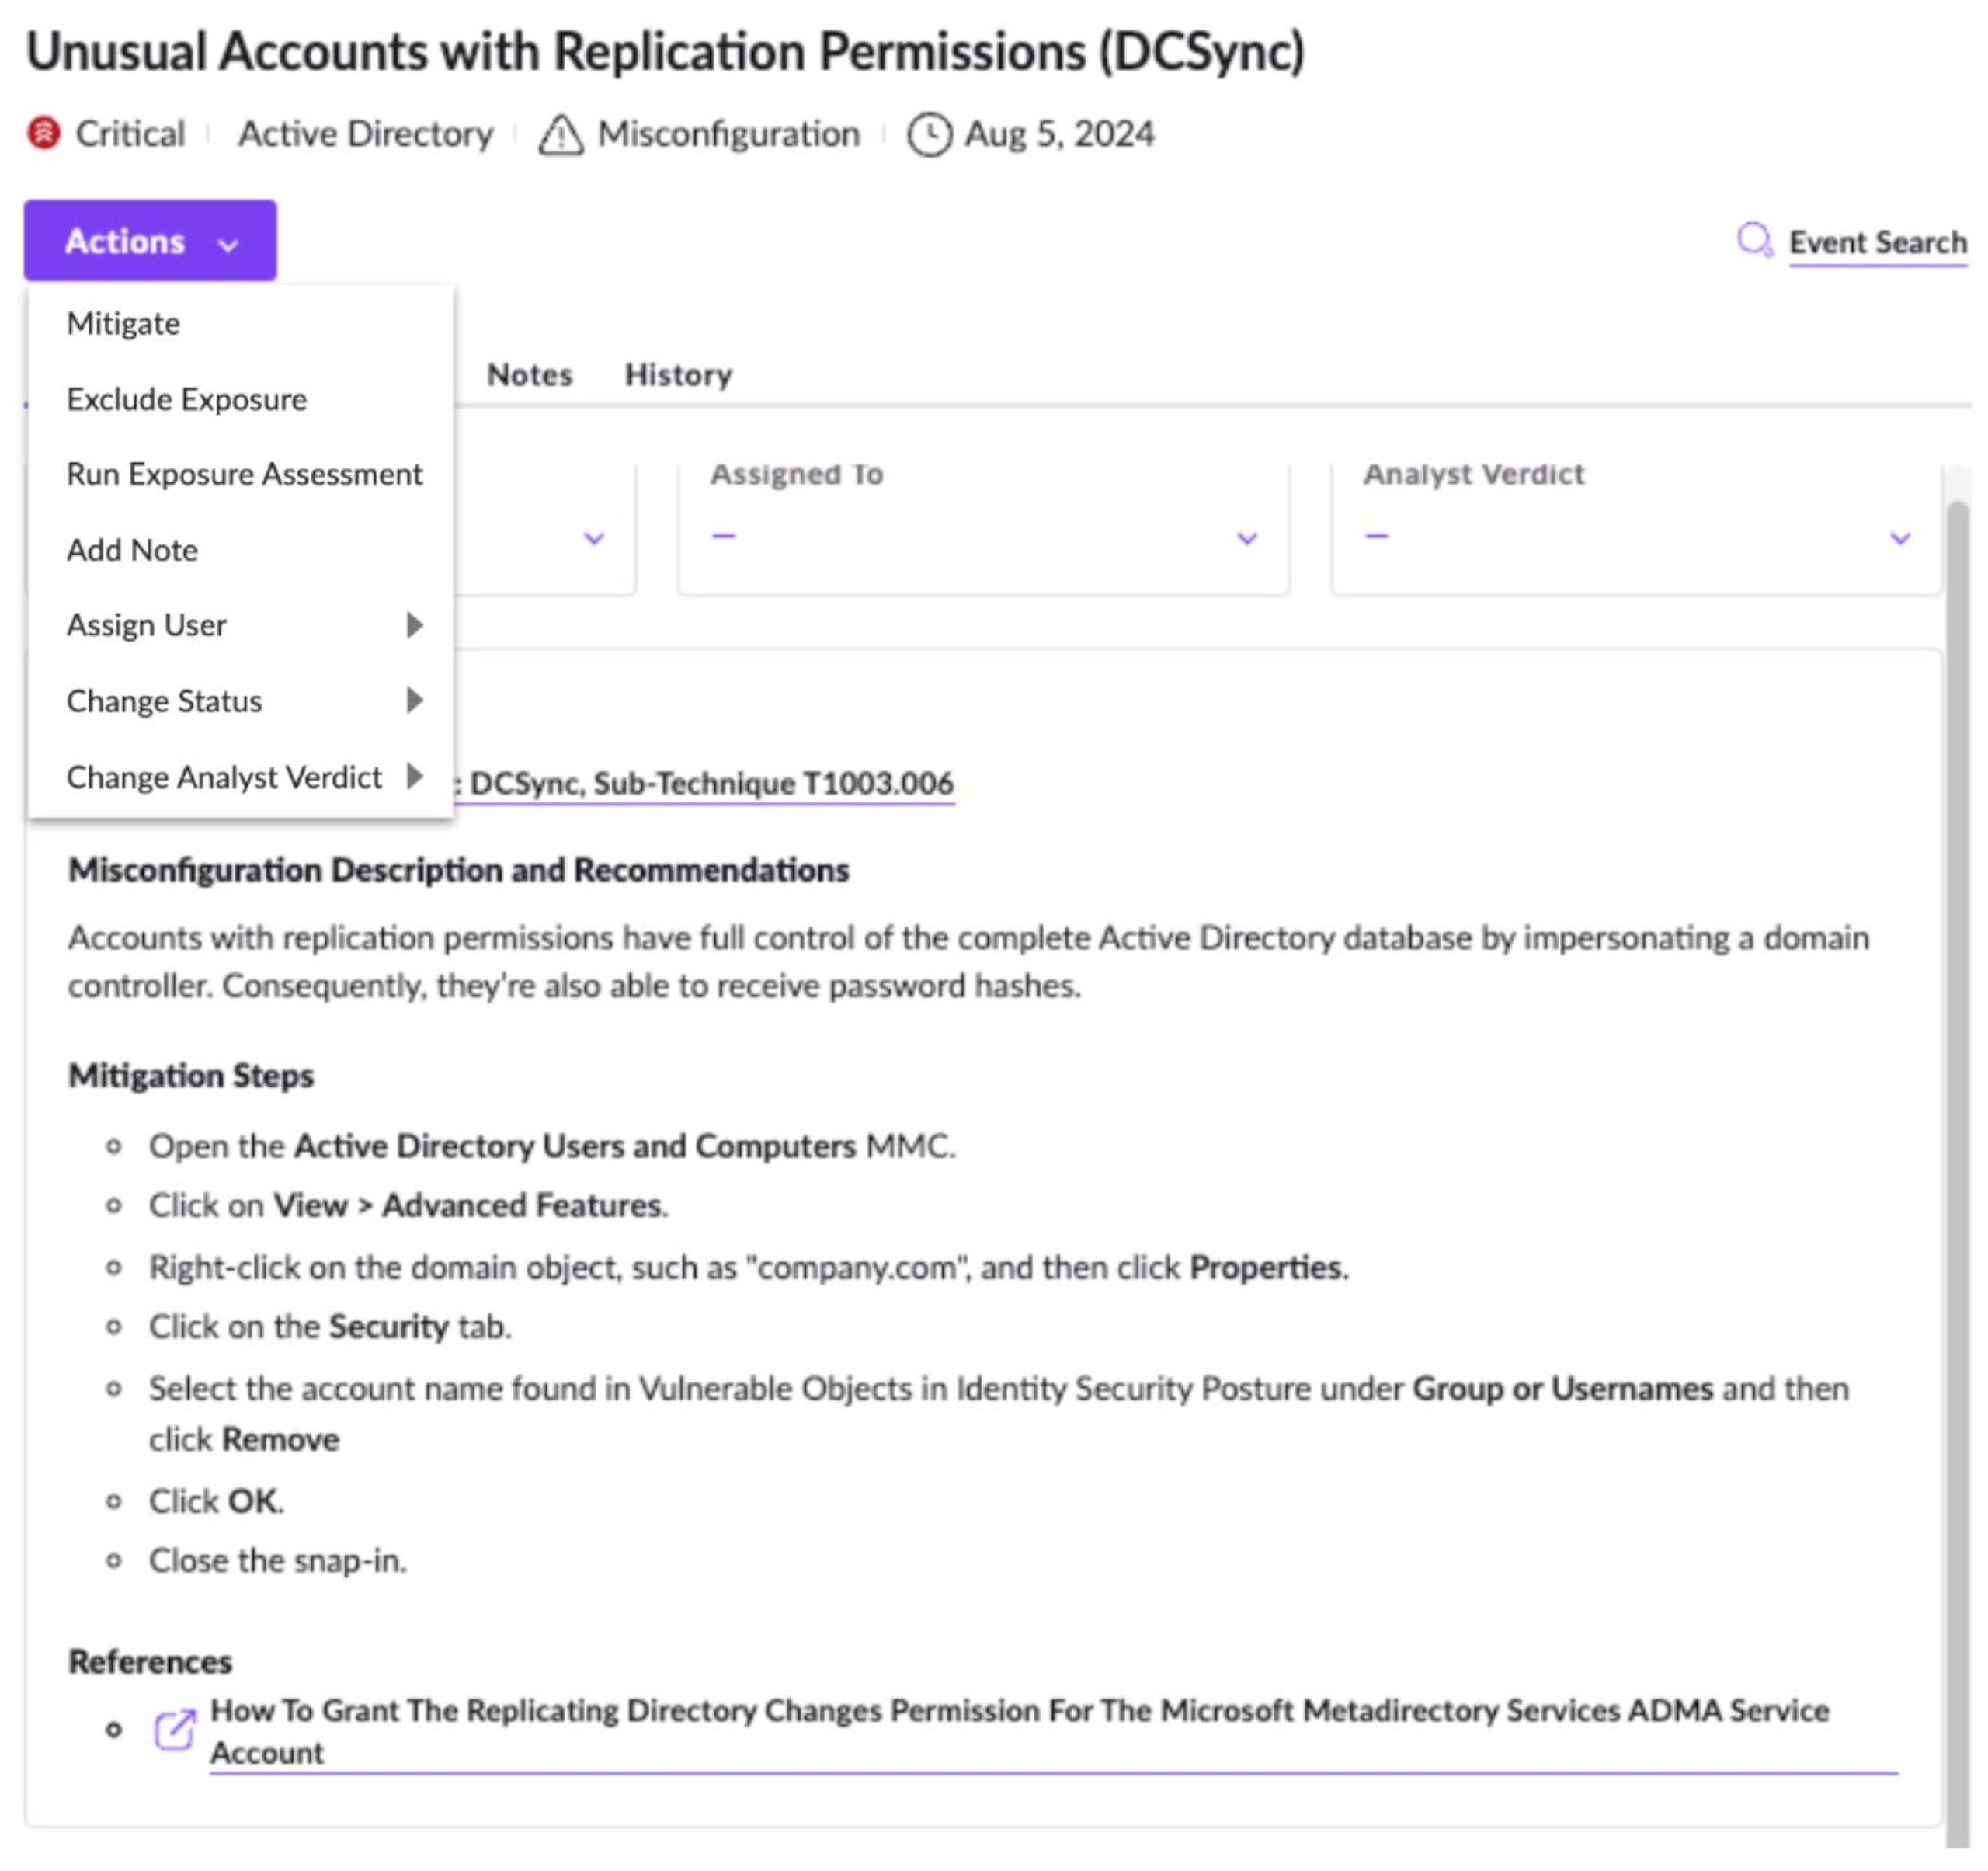Click the Misconfiguration warning triangle icon
This screenshot has width=1988, height=1871.
(561, 134)
